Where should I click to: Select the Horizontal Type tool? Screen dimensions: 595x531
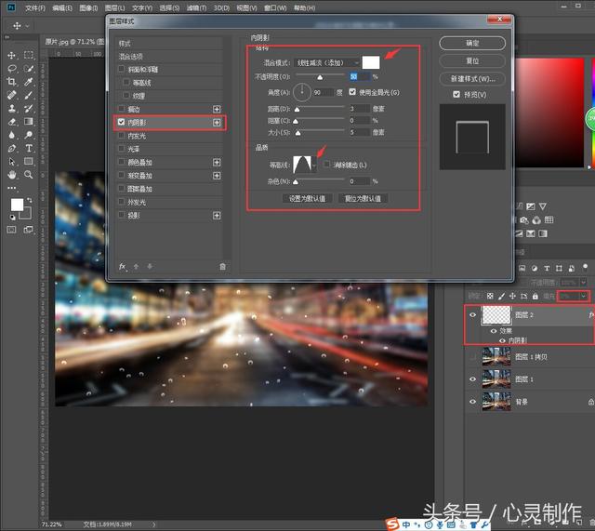pos(29,149)
